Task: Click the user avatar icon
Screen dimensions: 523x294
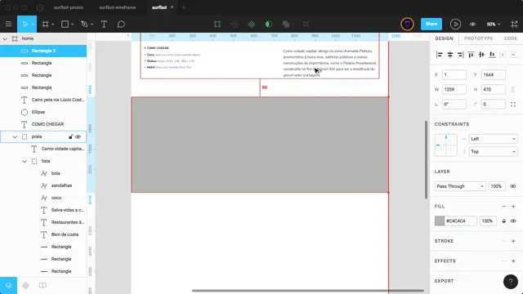Action: 407,24
